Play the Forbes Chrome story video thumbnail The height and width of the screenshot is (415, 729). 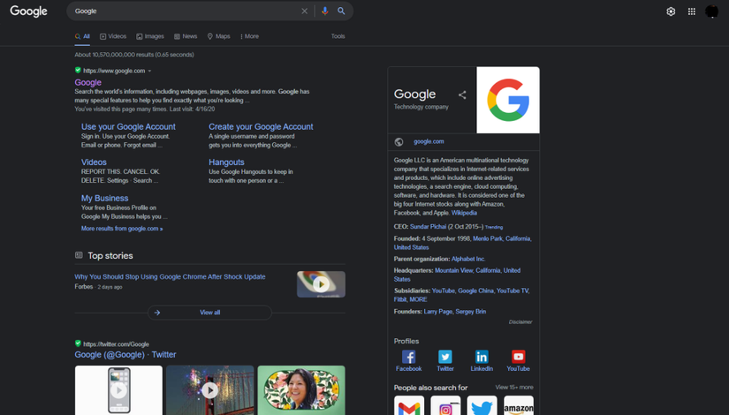(x=321, y=284)
